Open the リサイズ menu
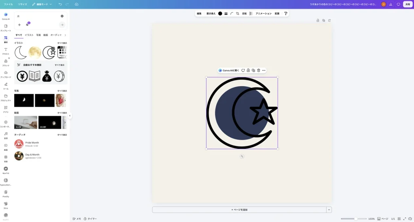The image size is (414, 222). (x=23, y=4)
